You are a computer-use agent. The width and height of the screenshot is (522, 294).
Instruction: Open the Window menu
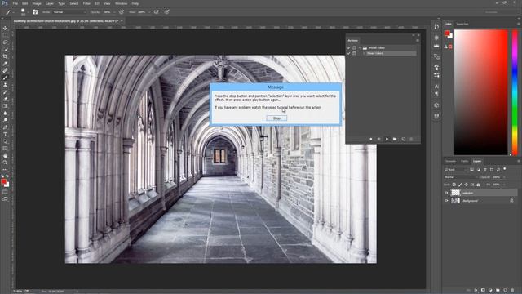121,3
